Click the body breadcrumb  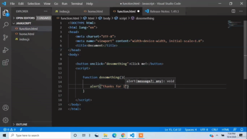(107, 18)
